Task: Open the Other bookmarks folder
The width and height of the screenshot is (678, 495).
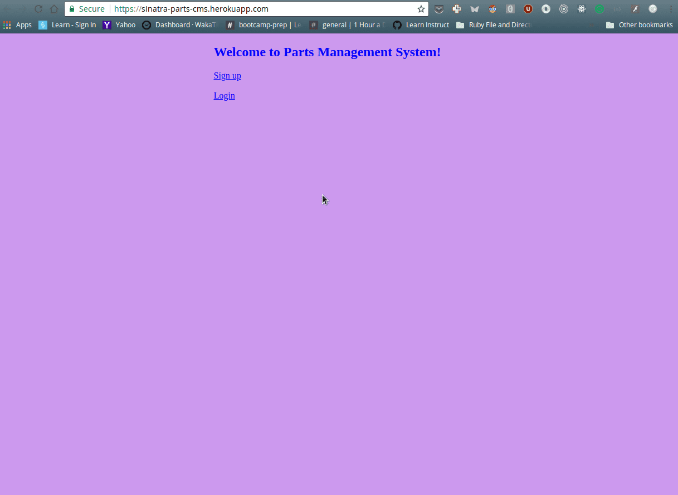Action: pos(640,24)
